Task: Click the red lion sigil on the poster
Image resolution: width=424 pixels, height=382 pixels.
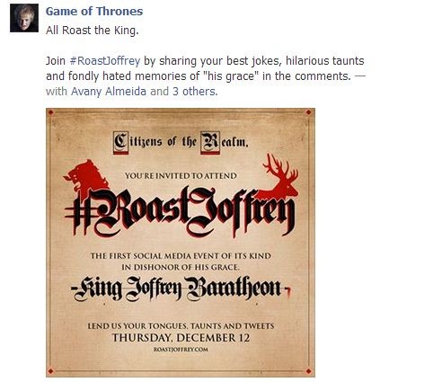Action: [x=85, y=177]
